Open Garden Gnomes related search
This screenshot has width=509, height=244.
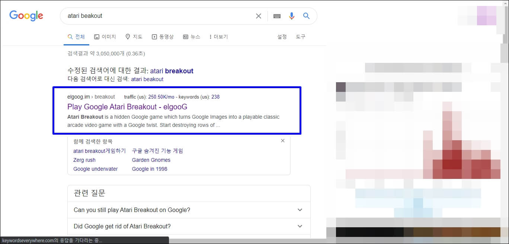(x=151, y=160)
